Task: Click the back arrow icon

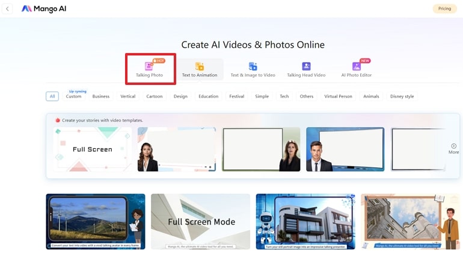Action: (8, 8)
